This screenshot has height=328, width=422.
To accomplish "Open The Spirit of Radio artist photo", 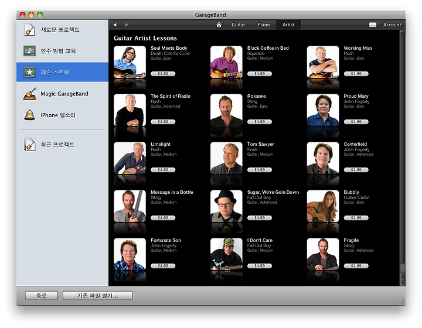I will pos(130,110).
